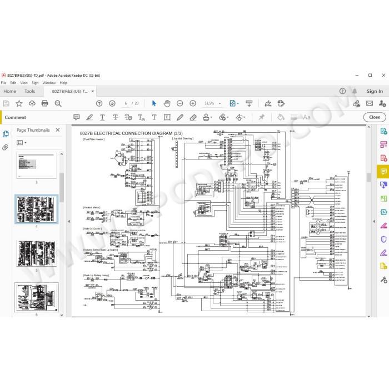Click the Sign In link

point(375,91)
